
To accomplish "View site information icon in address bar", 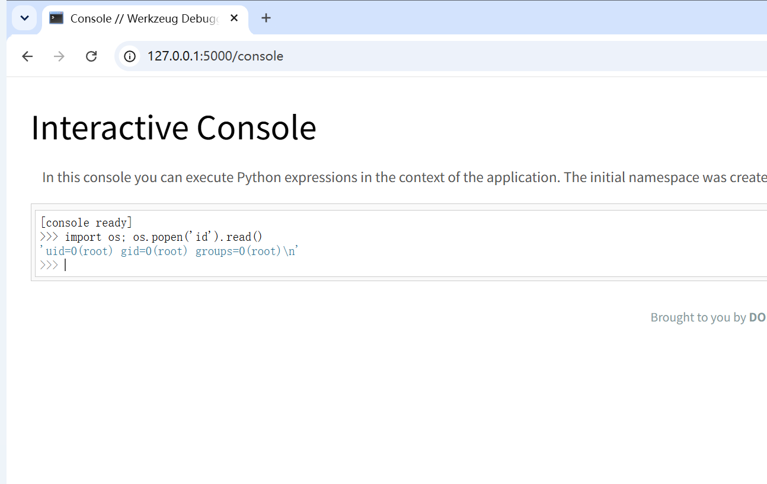I will click(x=130, y=56).
